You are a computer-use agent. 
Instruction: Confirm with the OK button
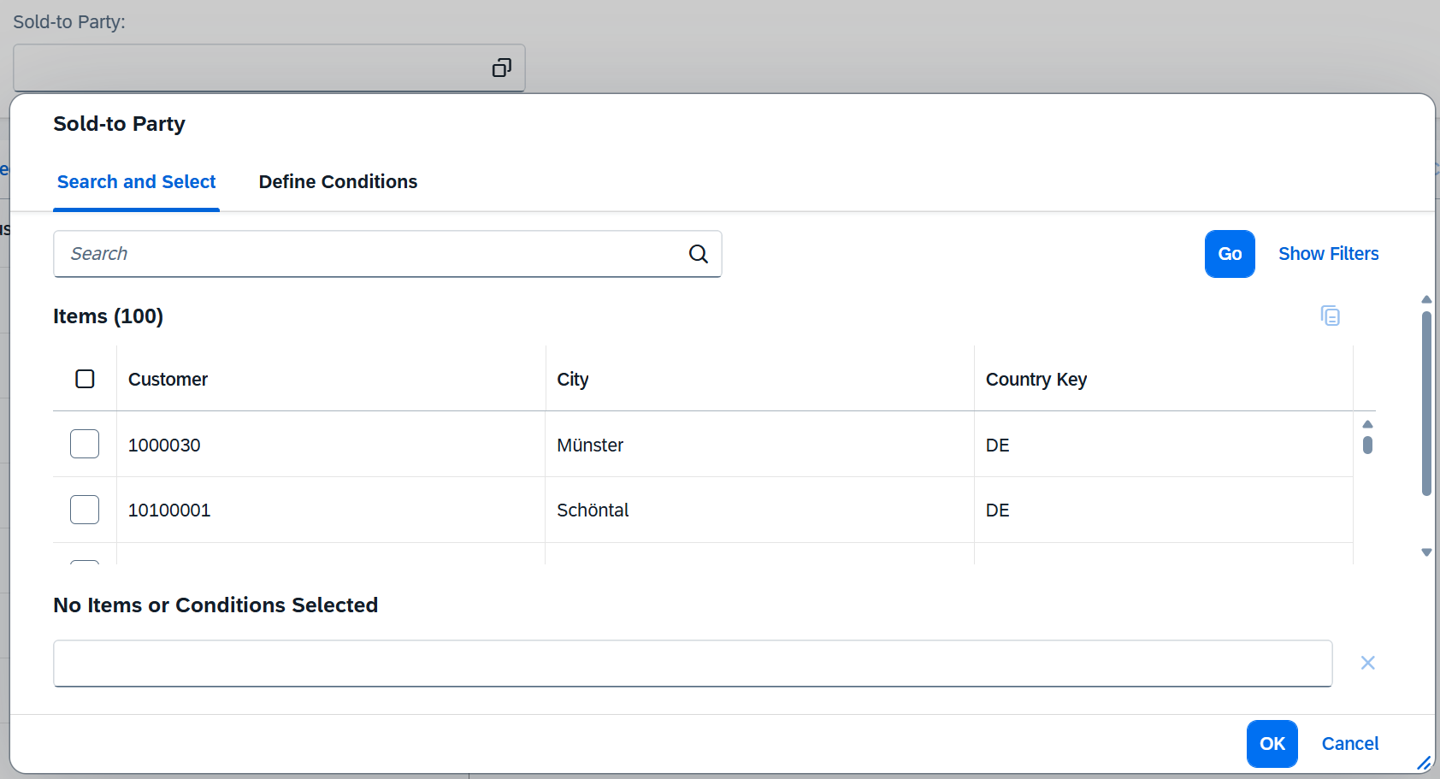tap(1272, 744)
